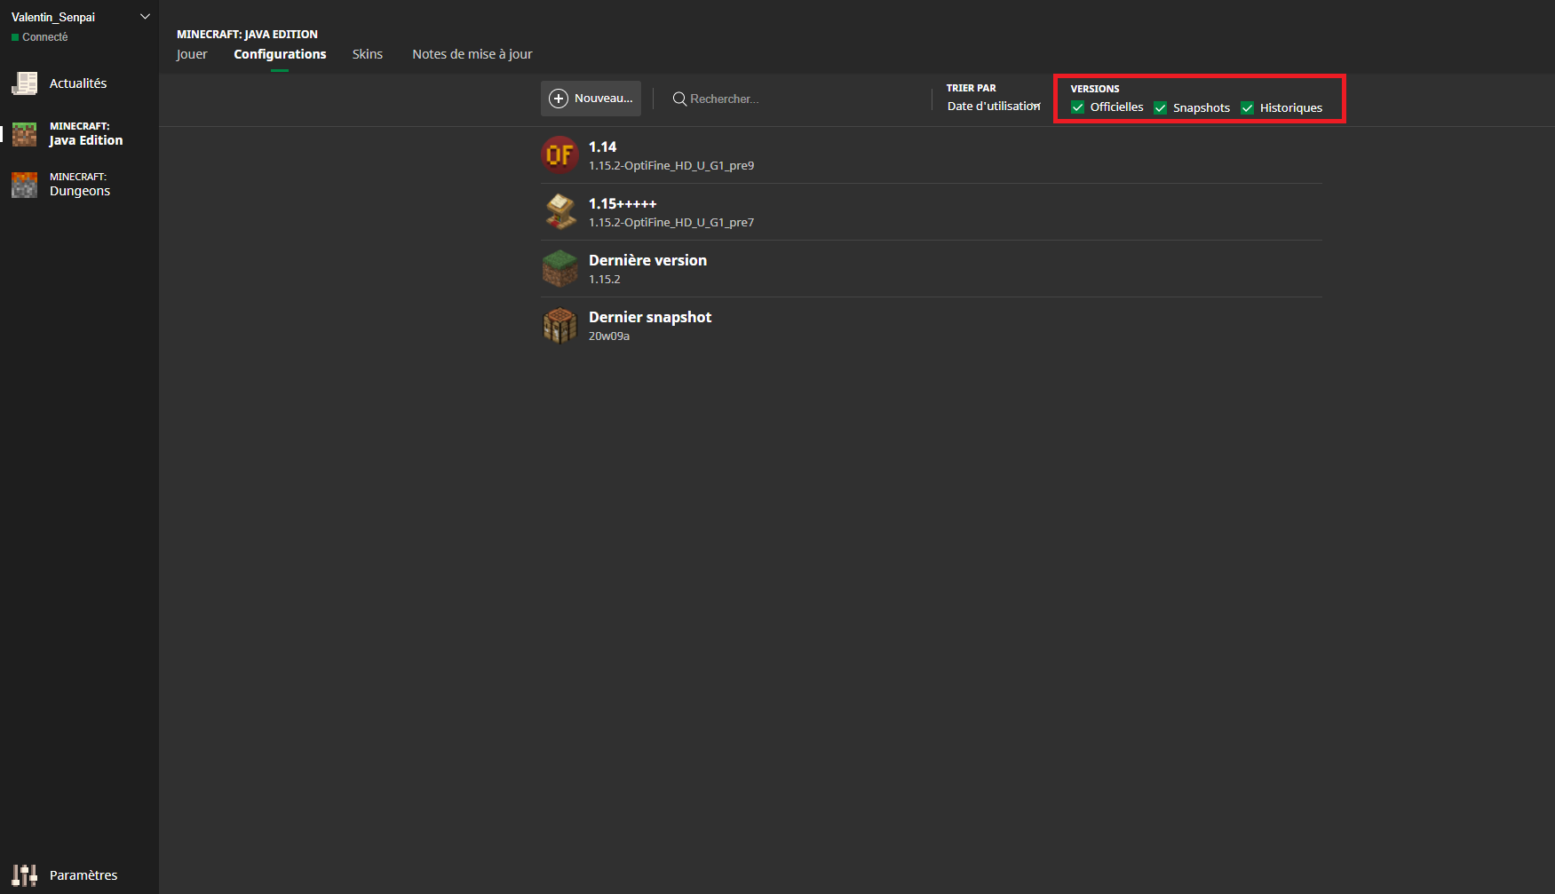Switch to the Jouer tab
The image size is (1555, 894).
(192, 54)
